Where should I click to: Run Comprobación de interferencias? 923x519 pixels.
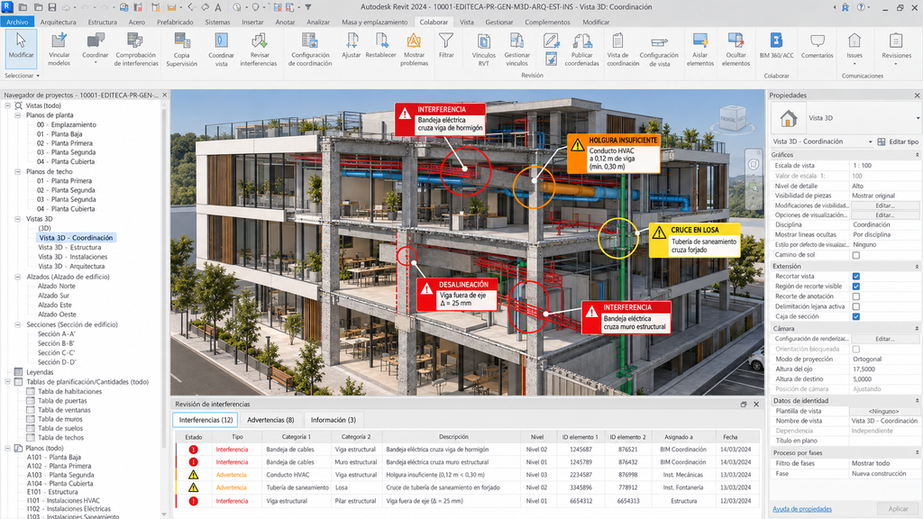[136, 49]
